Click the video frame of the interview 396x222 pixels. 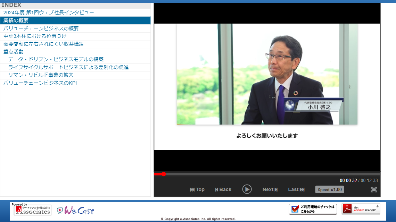tap(267, 87)
